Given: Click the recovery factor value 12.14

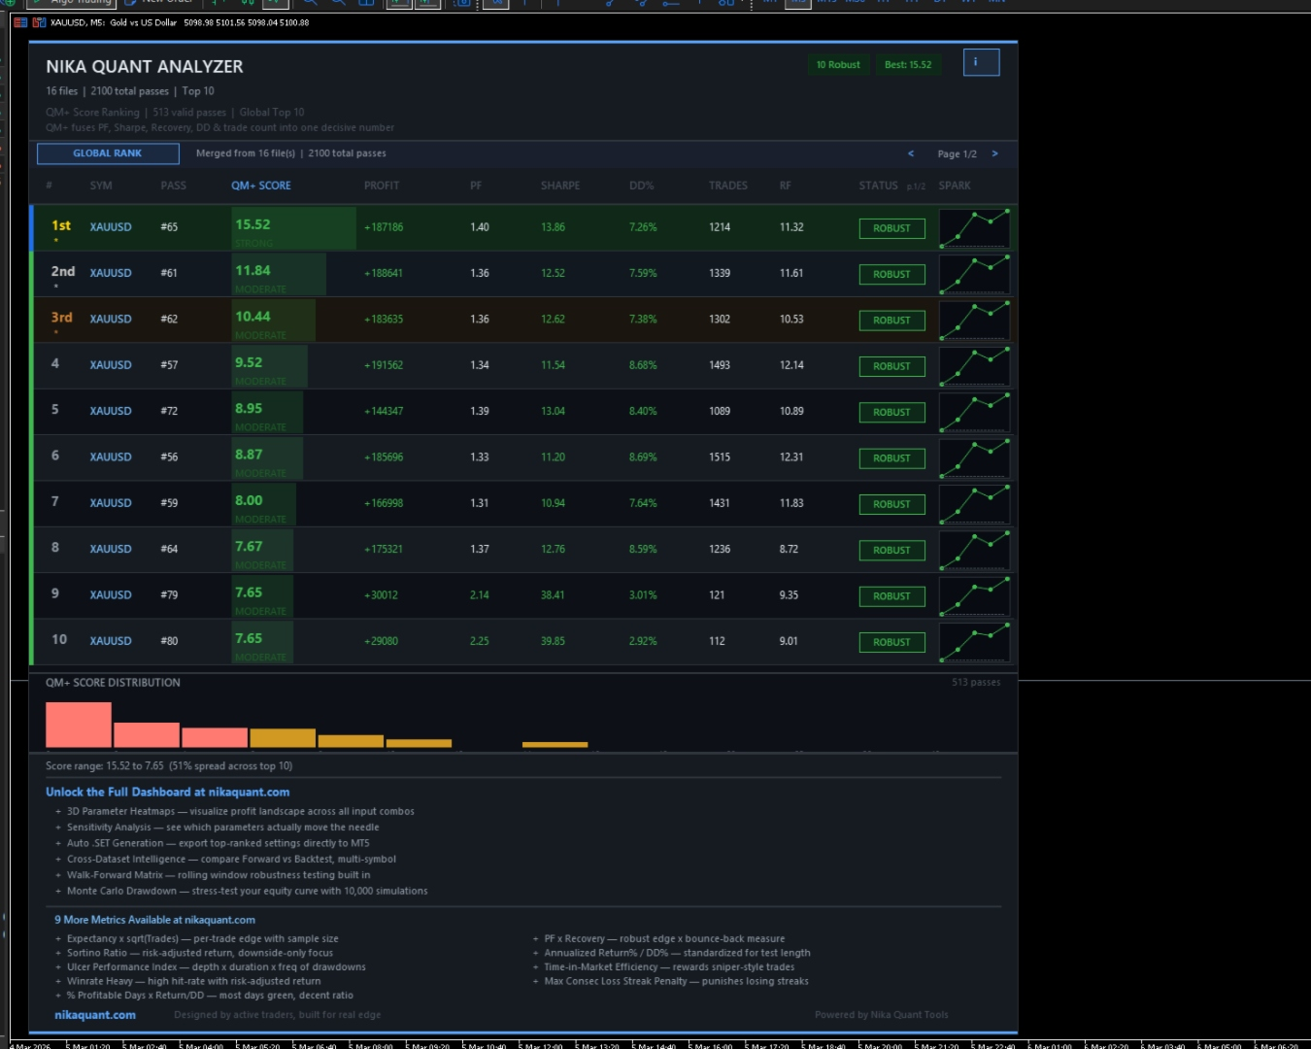Looking at the screenshot, I should pyautogui.click(x=791, y=365).
